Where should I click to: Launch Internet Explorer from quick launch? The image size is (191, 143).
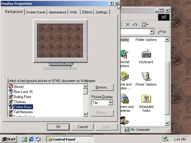coord(31,139)
